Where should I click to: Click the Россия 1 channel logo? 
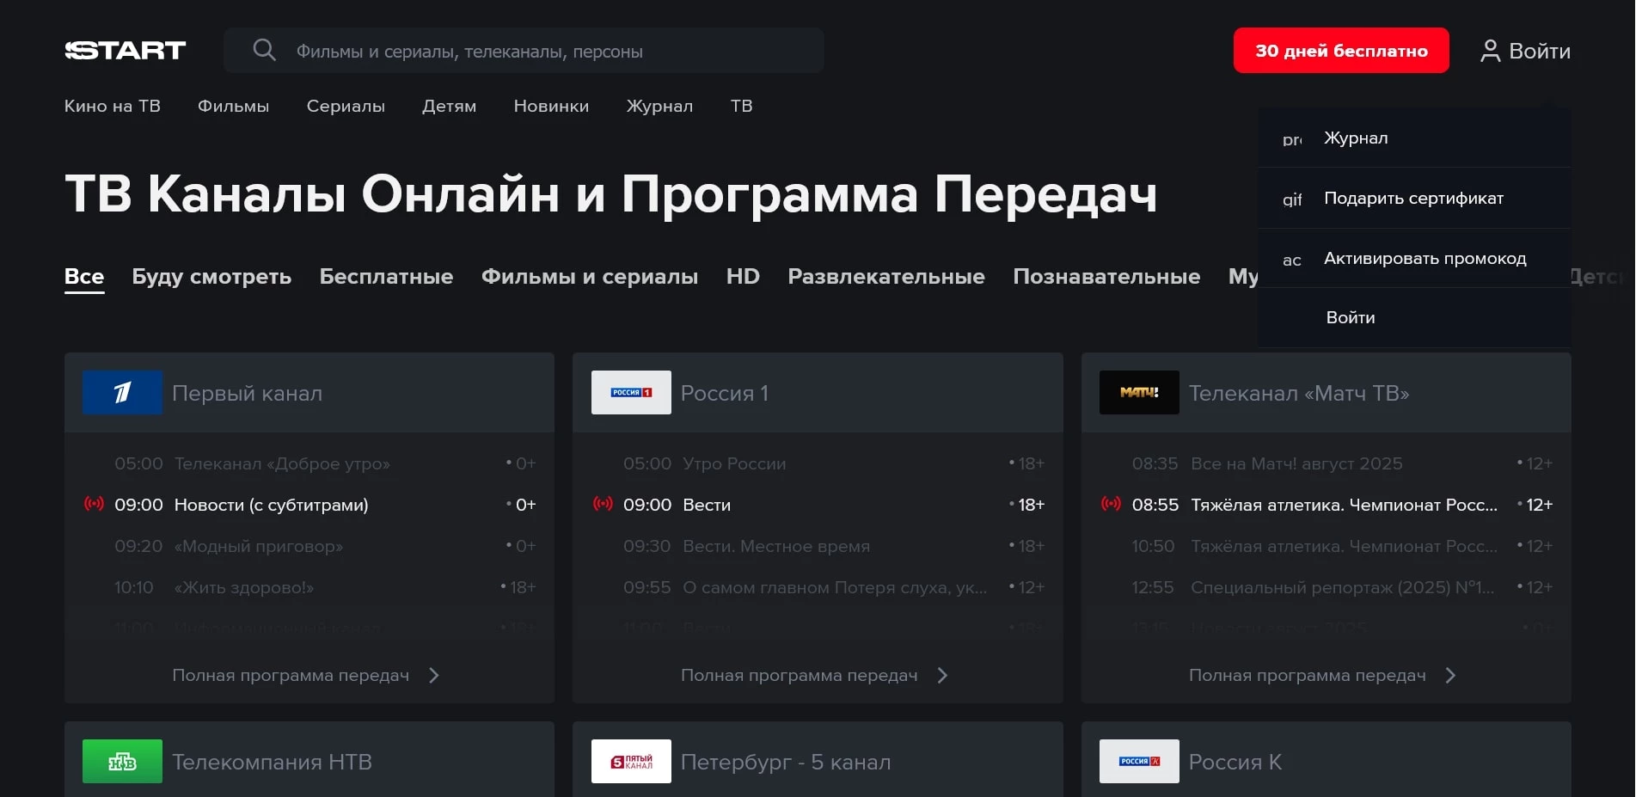[x=630, y=392]
